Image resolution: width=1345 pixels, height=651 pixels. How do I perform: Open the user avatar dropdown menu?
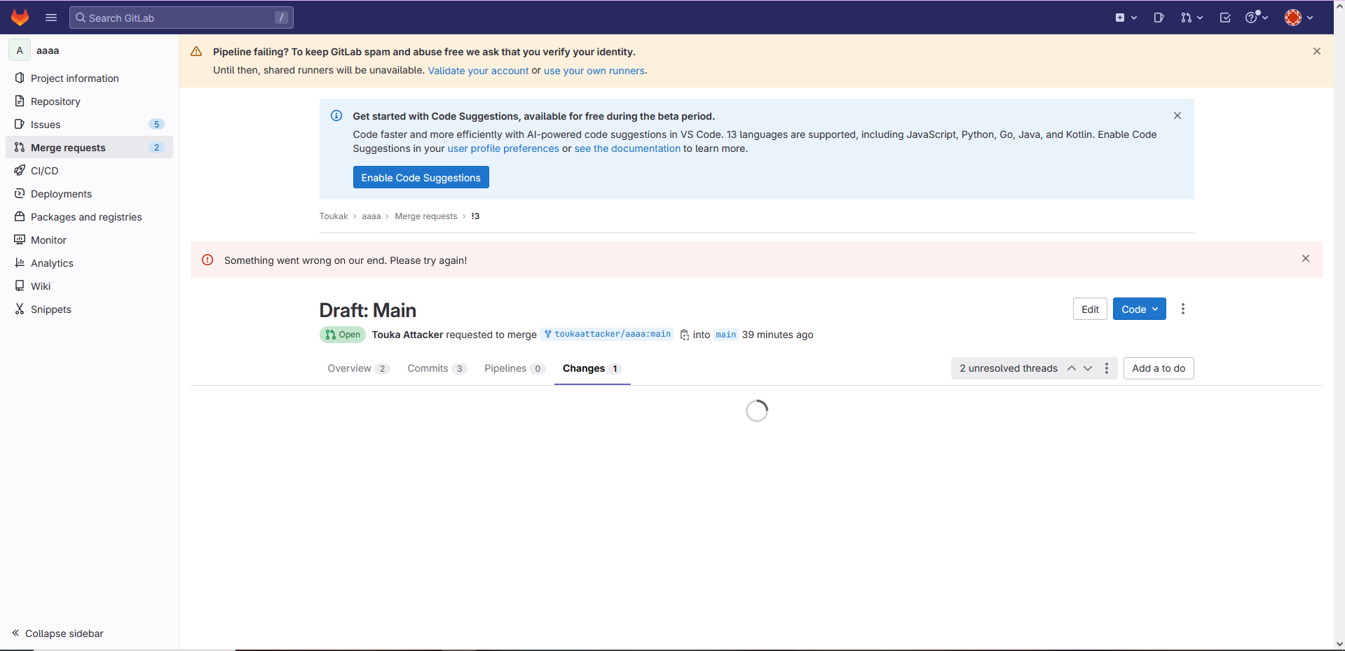point(1298,17)
